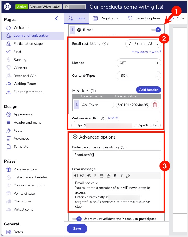
Task: Click the reorder handle on Api-Token row
Action: tap(77, 105)
